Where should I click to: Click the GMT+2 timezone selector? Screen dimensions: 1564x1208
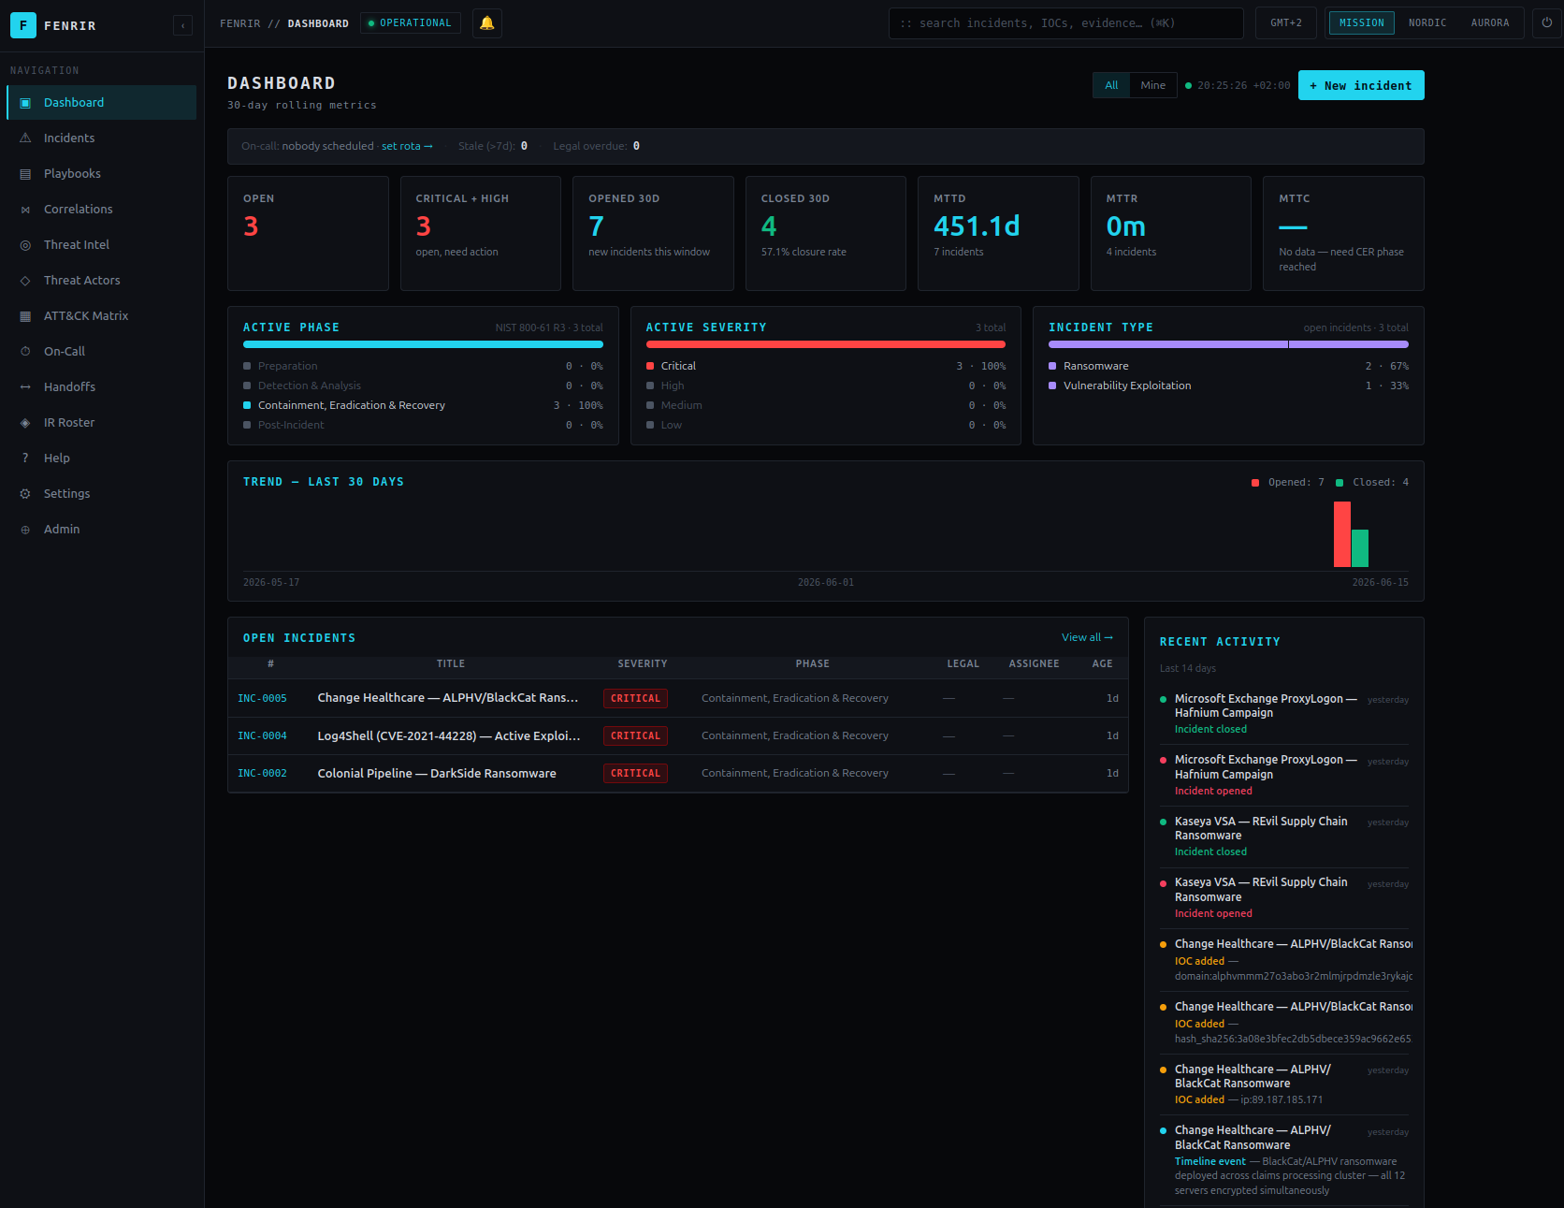point(1285,23)
